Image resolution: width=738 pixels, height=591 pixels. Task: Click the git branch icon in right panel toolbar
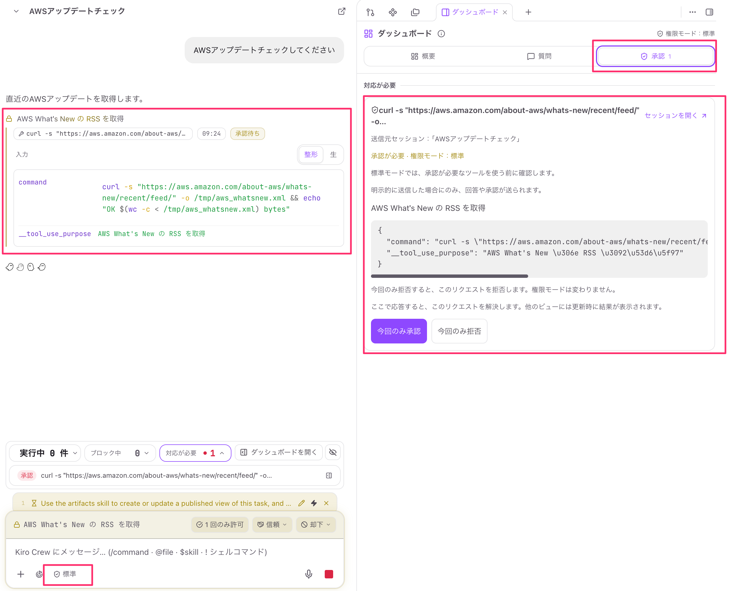370,12
